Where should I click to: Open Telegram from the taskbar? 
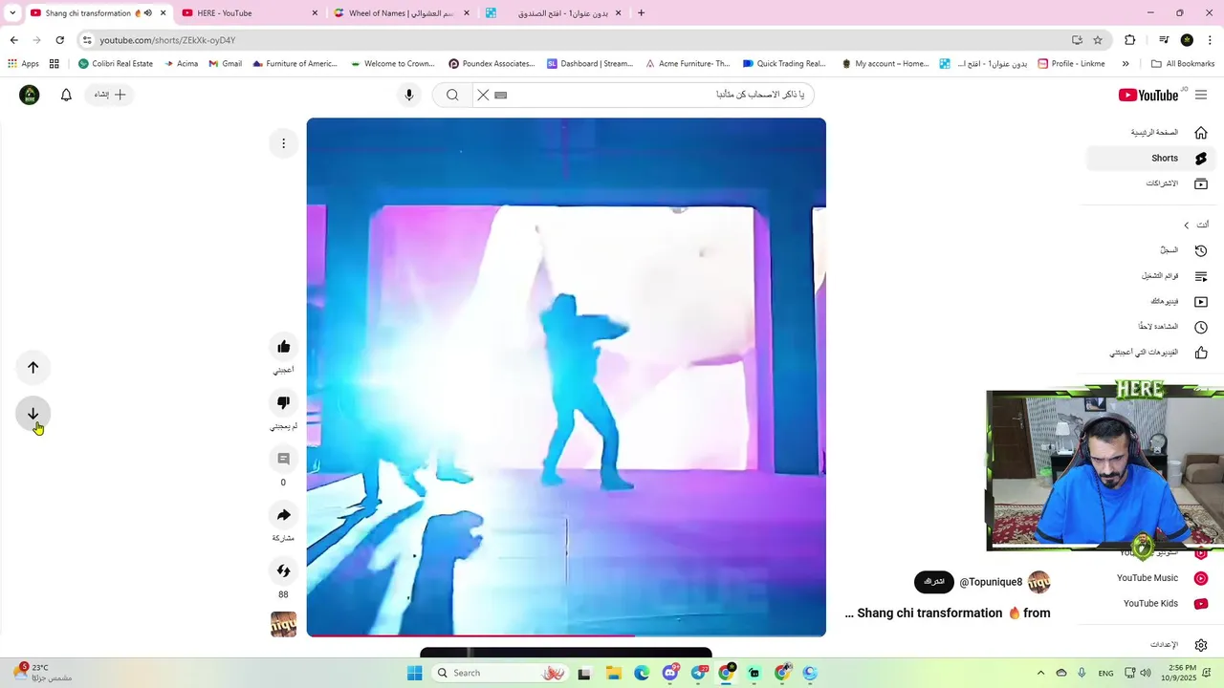tap(698, 673)
